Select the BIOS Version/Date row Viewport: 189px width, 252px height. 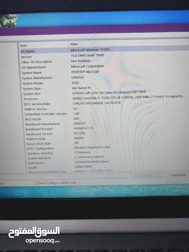pyautogui.click(x=106, y=103)
